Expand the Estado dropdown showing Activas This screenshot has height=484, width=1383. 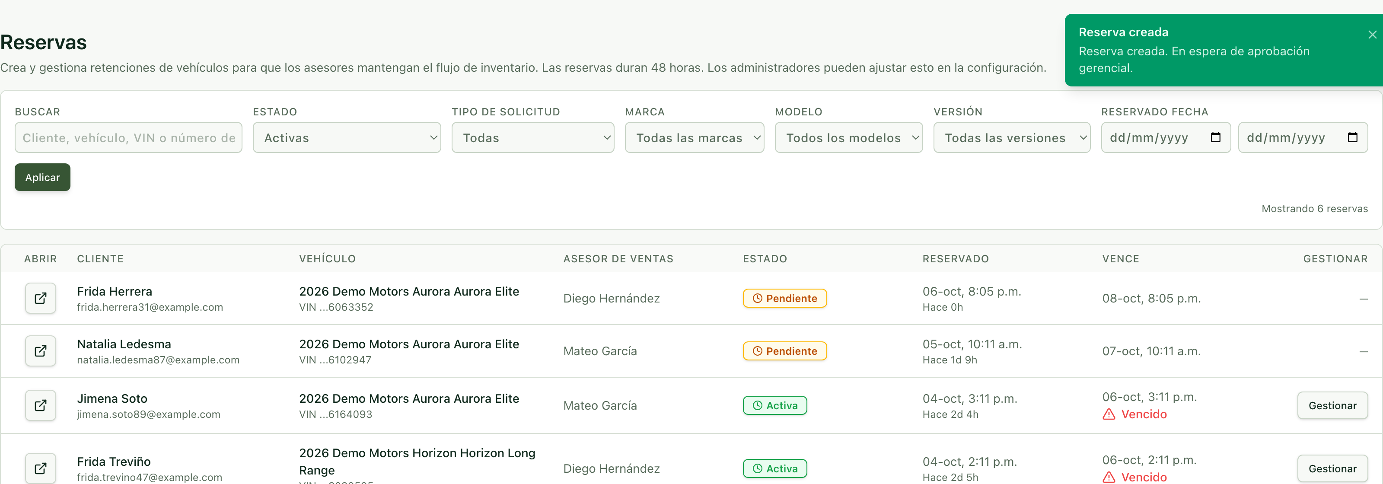[x=347, y=137]
